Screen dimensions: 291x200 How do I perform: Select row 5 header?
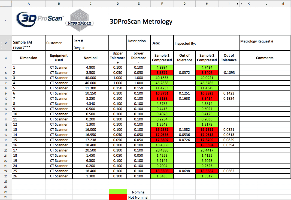(x=6, y=73)
